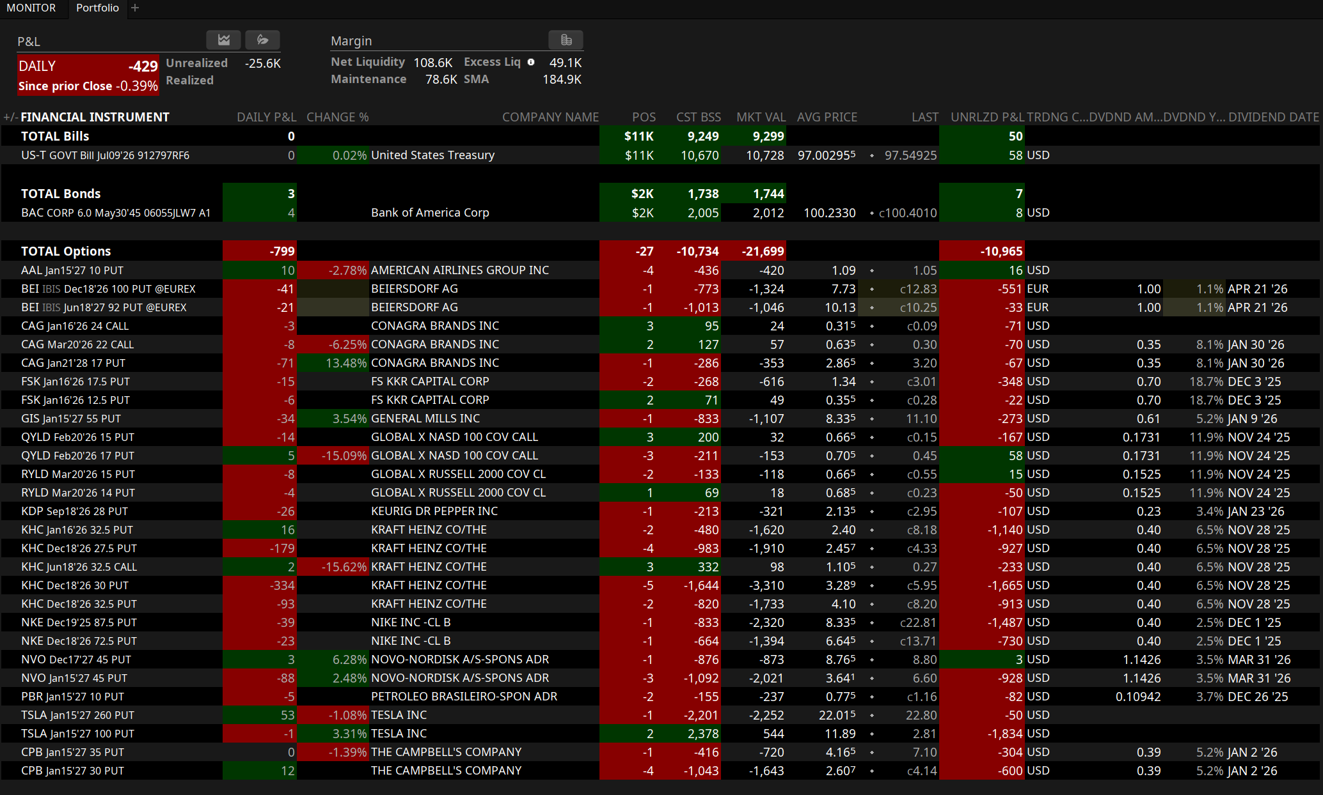The height and width of the screenshot is (795, 1323).
Task: Toggle the +/- expand all groups control
Action: click(x=10, y=117)
